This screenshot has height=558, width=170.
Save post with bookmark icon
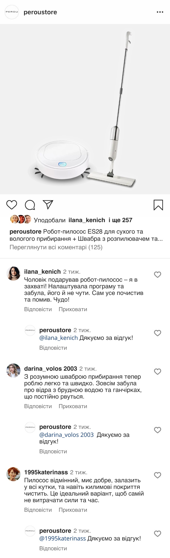[x=158, y=205]
